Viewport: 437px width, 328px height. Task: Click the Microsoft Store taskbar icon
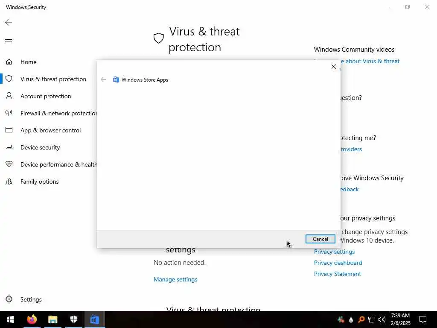click(x=94, y=319)
